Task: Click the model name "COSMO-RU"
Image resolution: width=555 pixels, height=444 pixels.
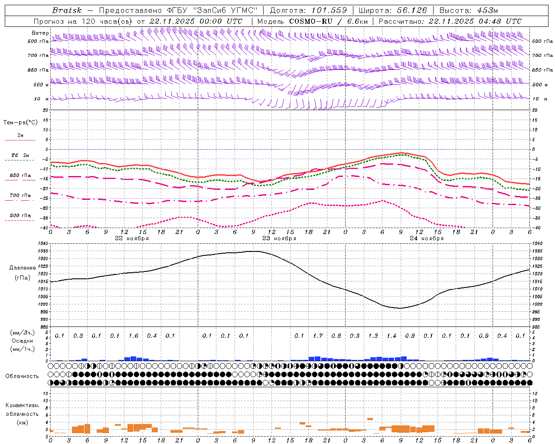Action: point(310,21)
